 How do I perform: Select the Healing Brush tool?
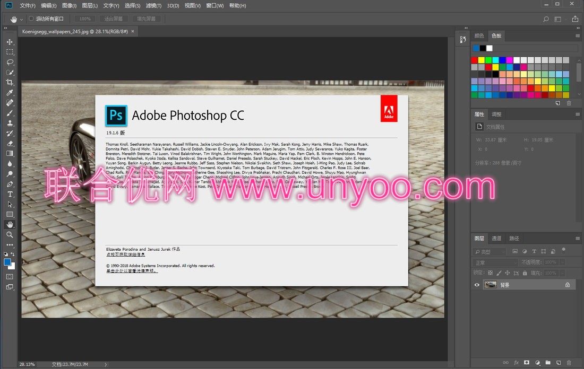pos(10,103)
